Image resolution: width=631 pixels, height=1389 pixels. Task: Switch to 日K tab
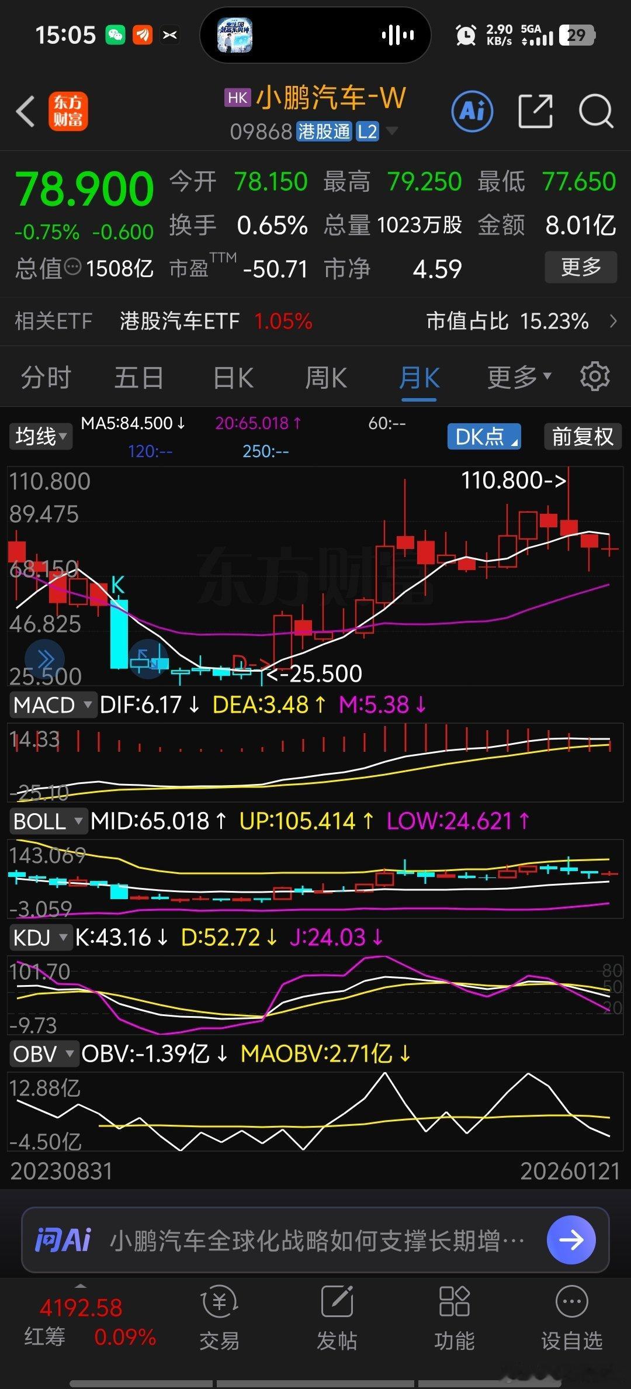tap(233, 377)
